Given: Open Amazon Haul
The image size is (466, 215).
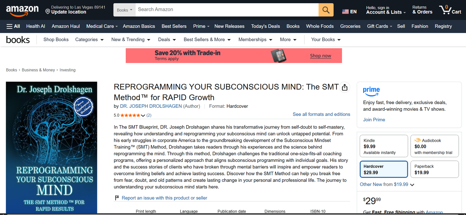Looking at the screenshot, I should point(66,26).
